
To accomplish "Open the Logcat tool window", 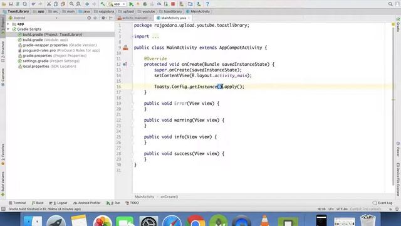I will (58, 203).
